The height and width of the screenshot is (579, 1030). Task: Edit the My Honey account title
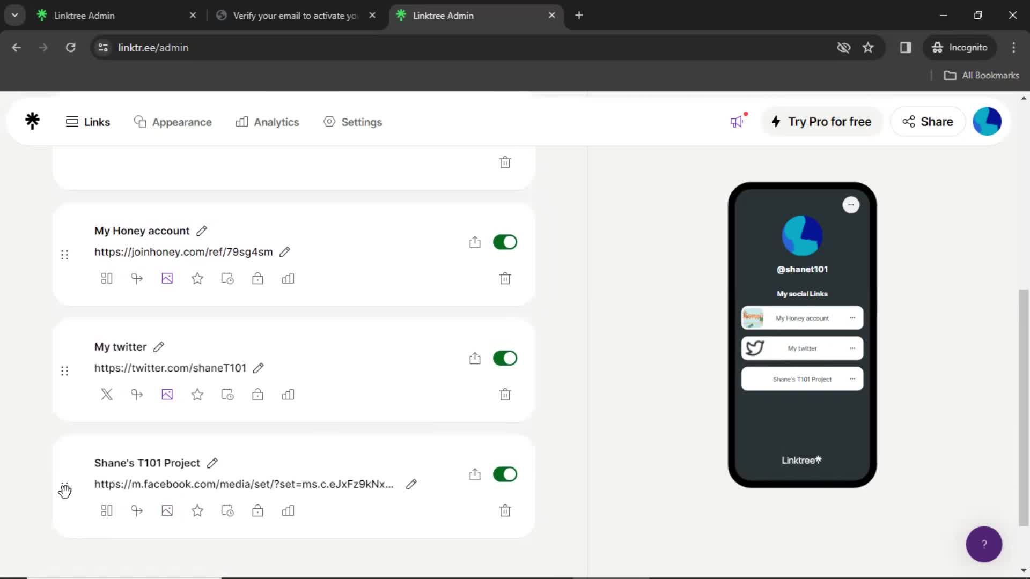point(202,231)
